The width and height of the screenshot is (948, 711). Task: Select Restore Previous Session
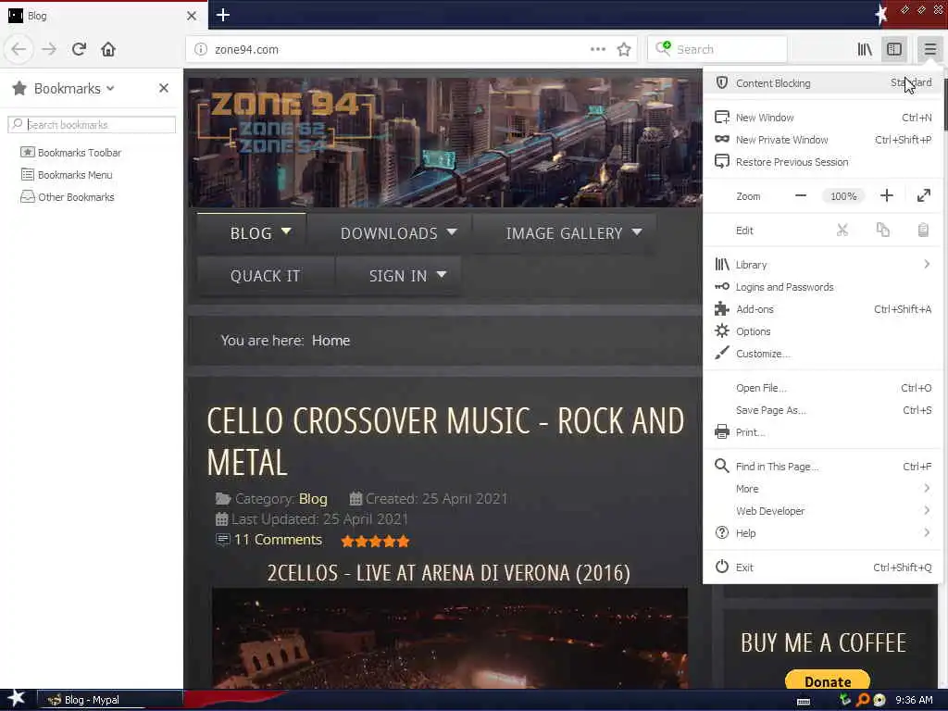(x=822, y=162)
